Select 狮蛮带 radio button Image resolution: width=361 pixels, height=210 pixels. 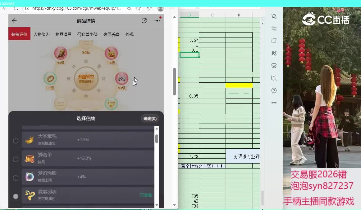16,159
